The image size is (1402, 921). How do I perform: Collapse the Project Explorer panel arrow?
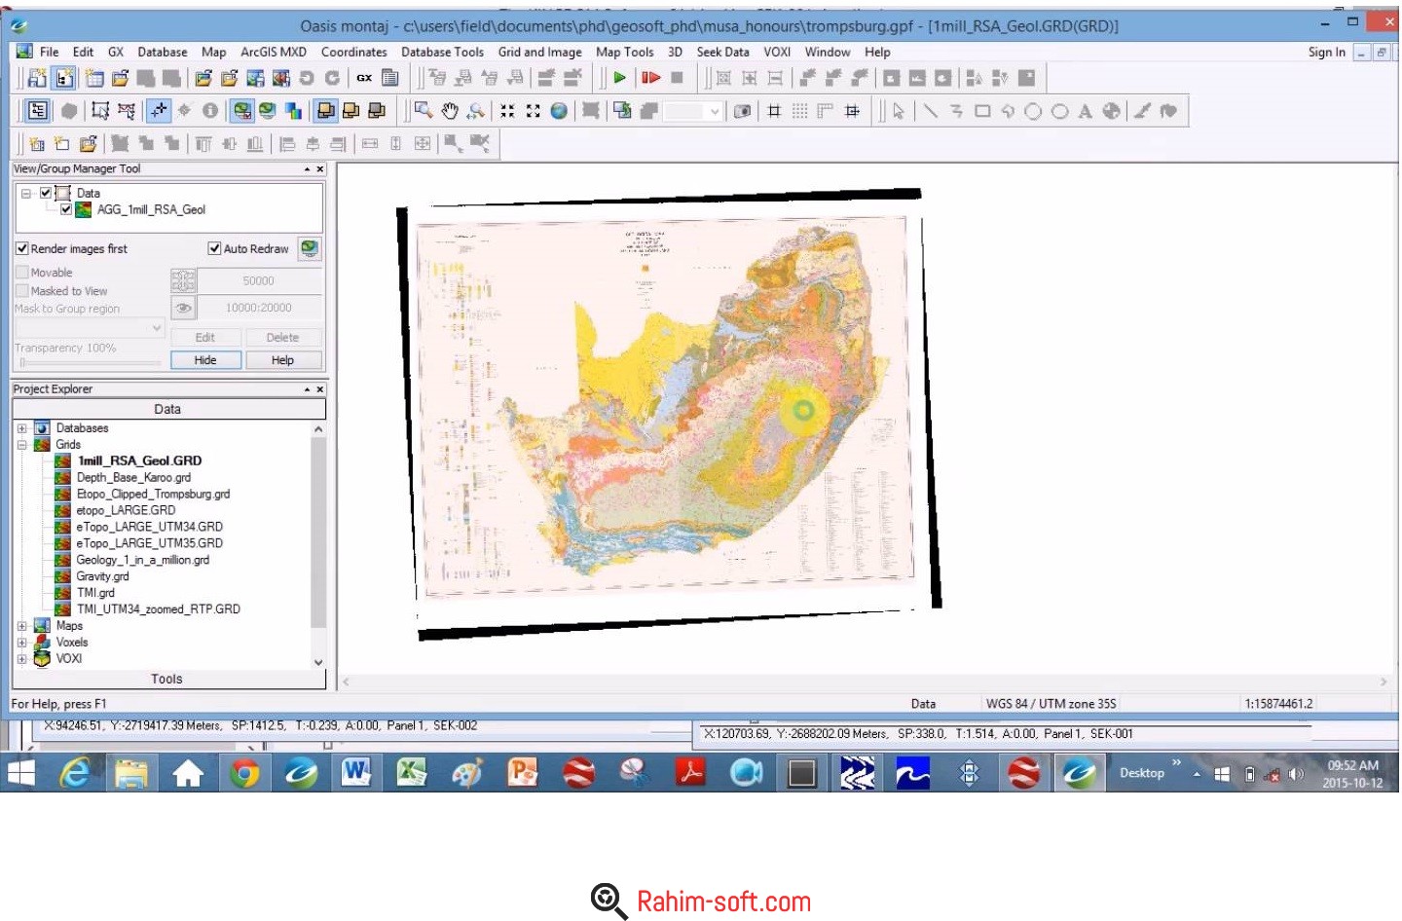tap(307, 389)
